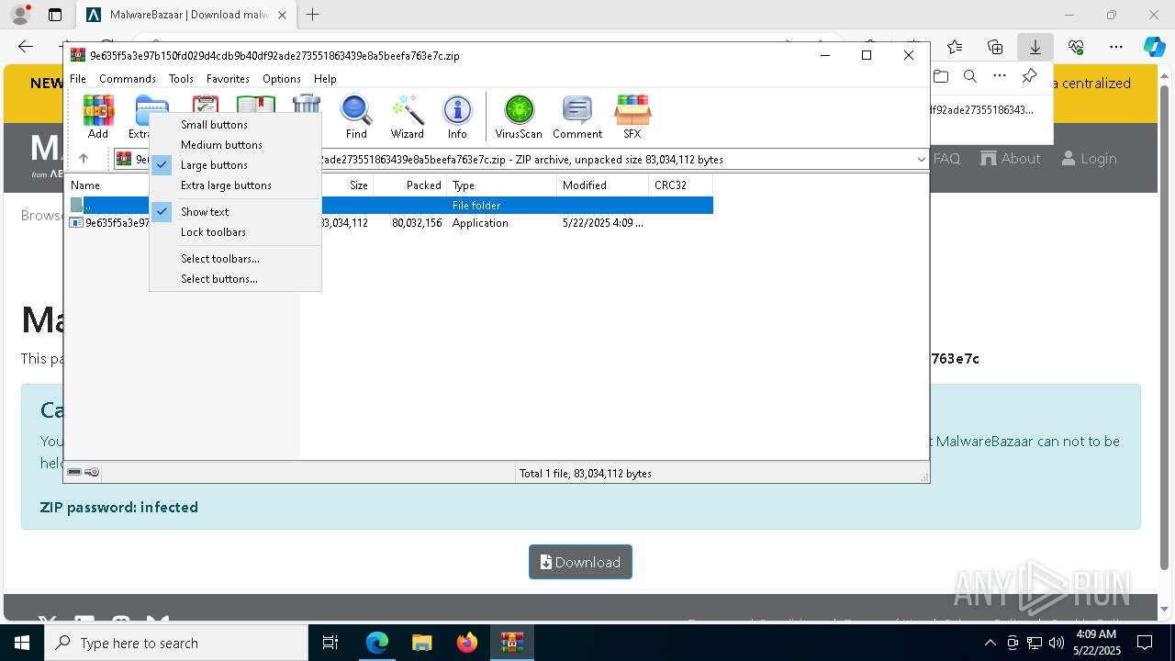The image size is (1175, 661).
Task: Launch the Wizard wand tool
Action: pyautogui.click(x=407, y=117)
